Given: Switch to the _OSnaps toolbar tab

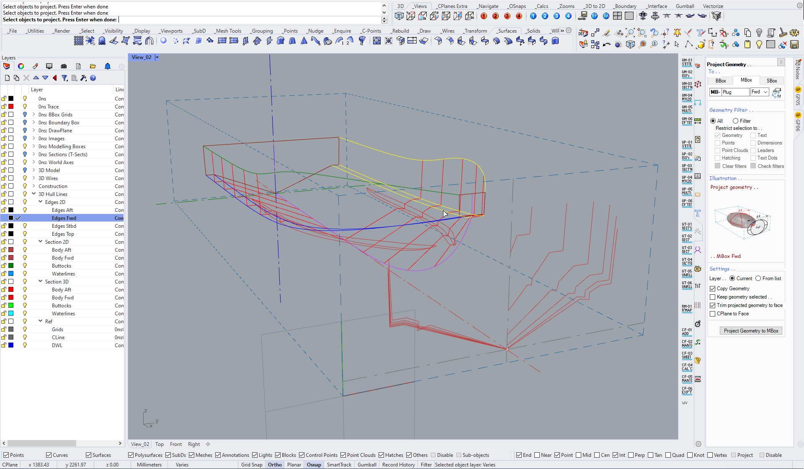Looking at the screenshot, I should [x=517, y=6].
